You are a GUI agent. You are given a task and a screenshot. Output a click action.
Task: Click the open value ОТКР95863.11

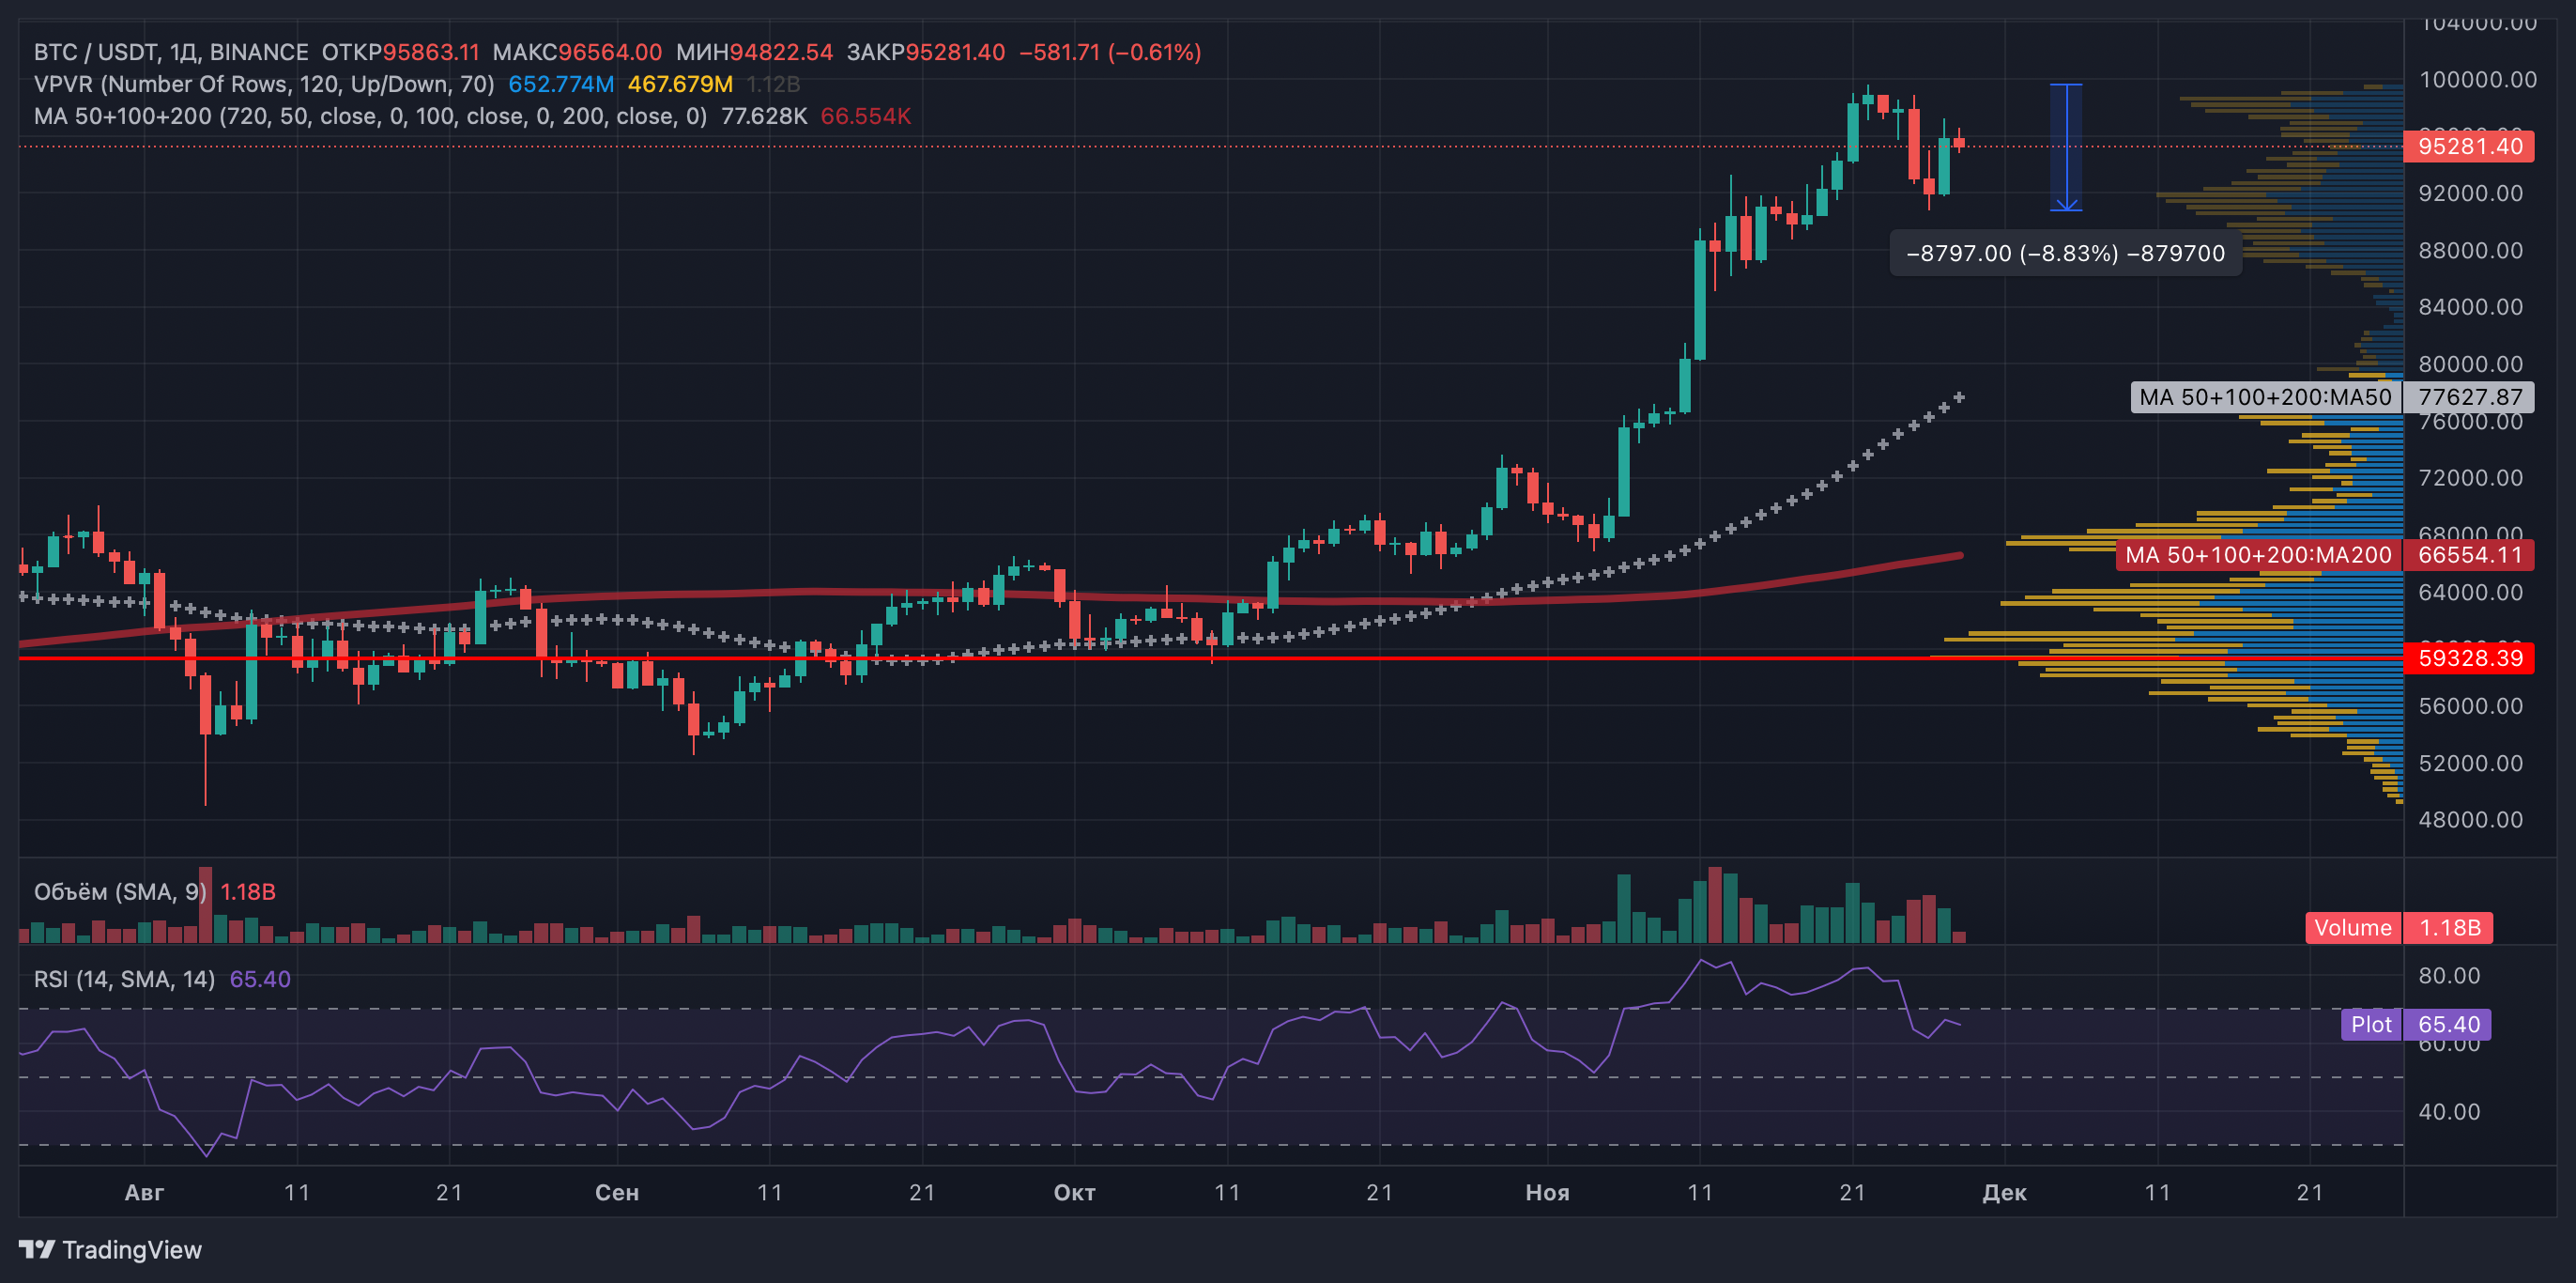click(x=400, y=52)
